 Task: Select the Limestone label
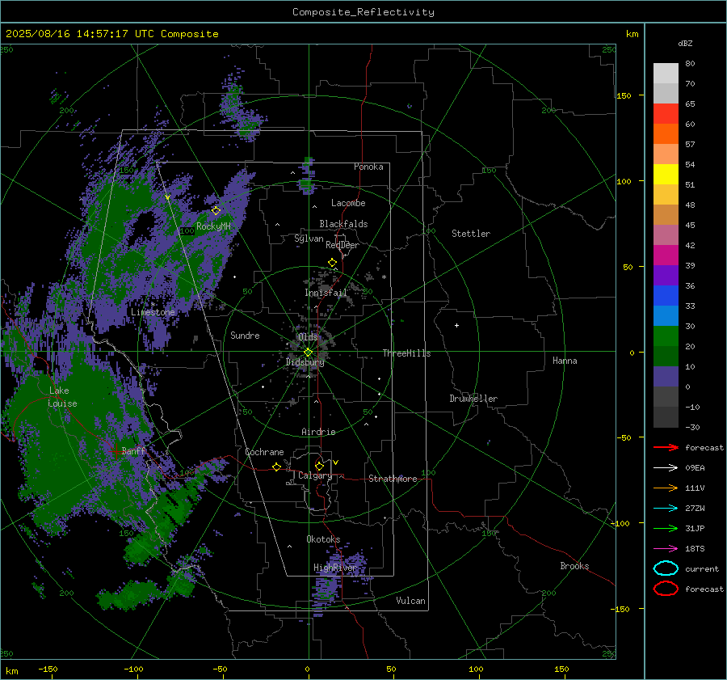(153, 312)
